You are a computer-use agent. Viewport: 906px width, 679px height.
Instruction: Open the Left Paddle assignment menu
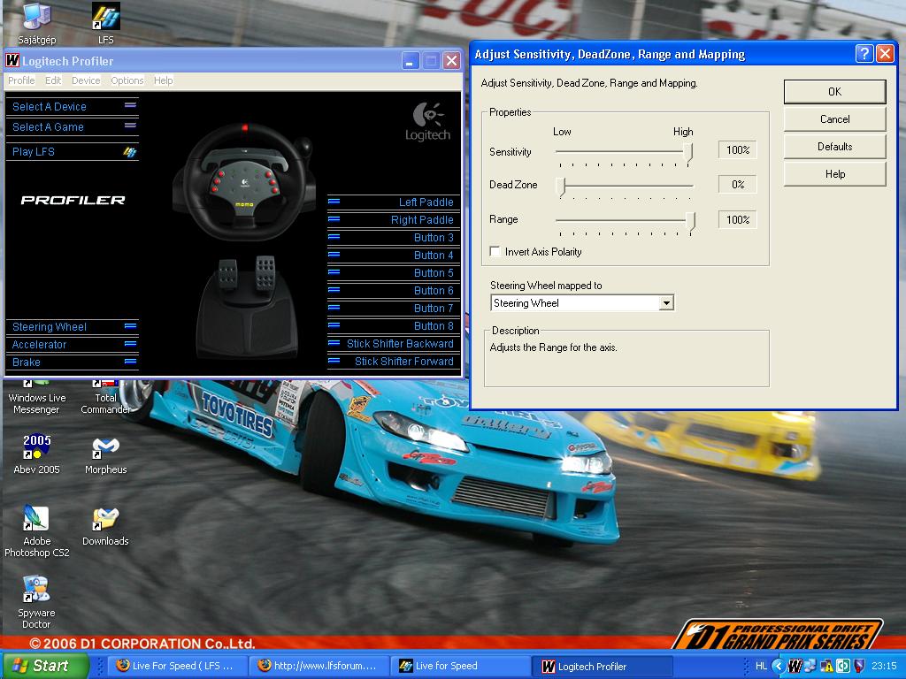pos(394,202)
